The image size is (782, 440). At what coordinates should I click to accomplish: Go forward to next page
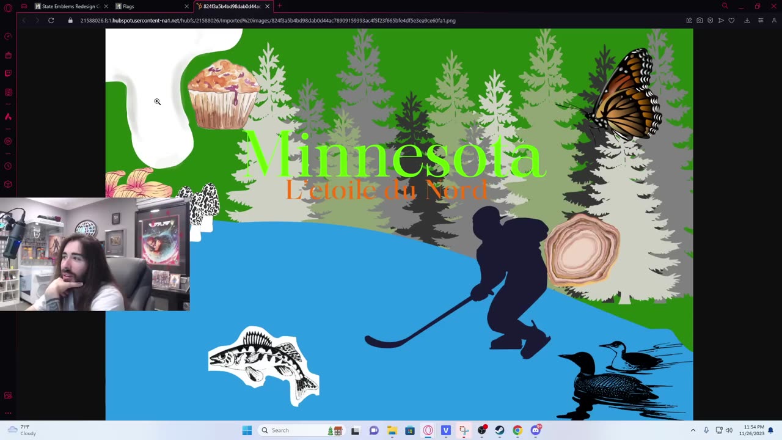click(37, 20)
